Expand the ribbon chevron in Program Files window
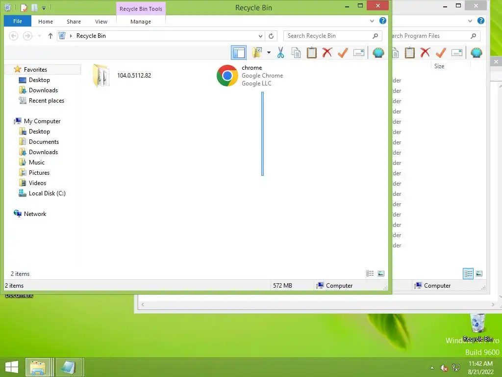The image size is (502, 377). point(470,21)
